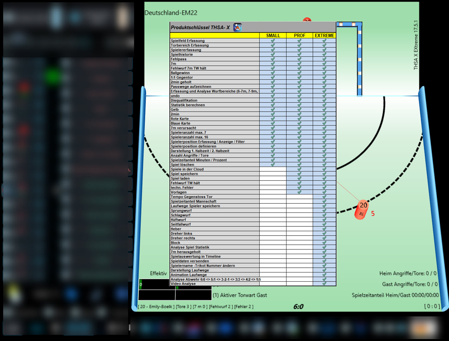
Task: Click PROF checkmark in Vorlagen row
Action: pos(299,192)
